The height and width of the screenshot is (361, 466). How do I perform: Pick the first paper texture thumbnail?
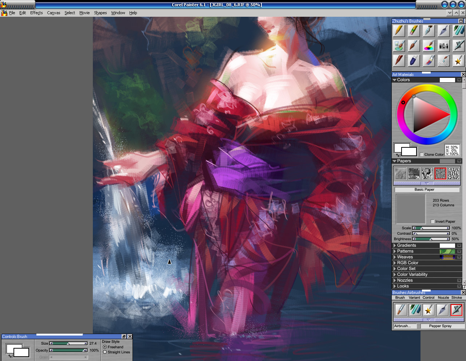pos(400,174)
